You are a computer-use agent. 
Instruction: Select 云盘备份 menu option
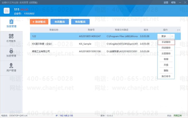click(x=166, y=53)
